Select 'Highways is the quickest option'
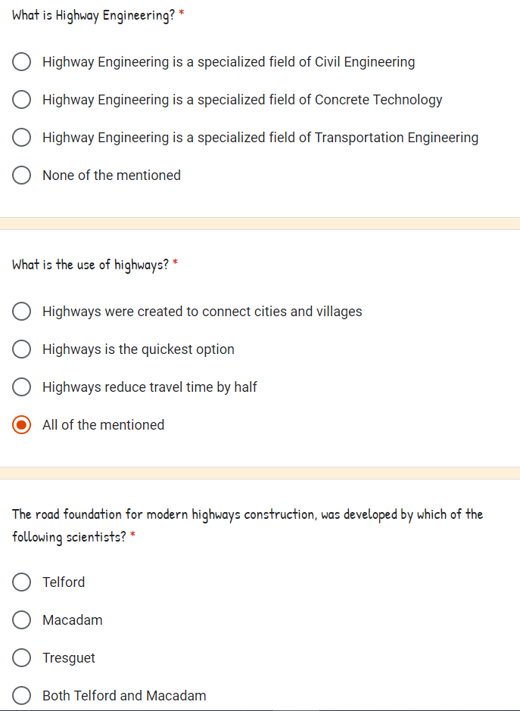Viewport: 520px width, 711px height. click(x=22, y=349)
